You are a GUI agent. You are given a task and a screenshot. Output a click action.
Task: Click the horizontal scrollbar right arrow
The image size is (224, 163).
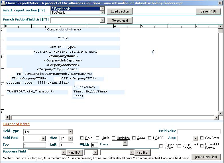click(216, 117)
